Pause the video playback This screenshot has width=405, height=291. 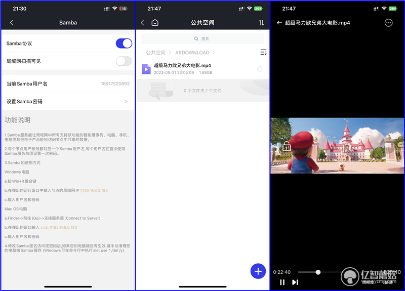pos(282,282)
